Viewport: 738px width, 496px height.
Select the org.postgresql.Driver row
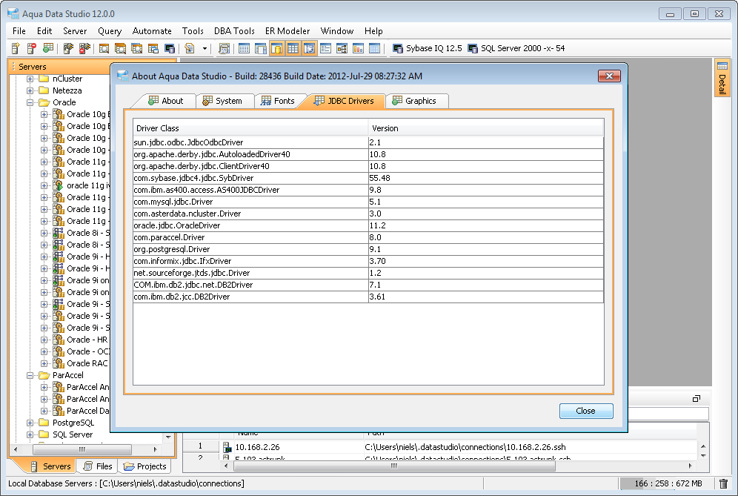point(368,249)
